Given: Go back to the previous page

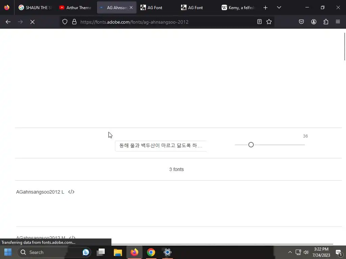Looking at the screenshot, I should (8, 22).
